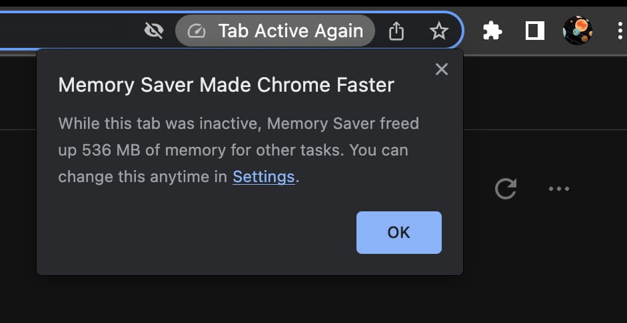Bookmark this tab with the star icon
The width and height of the screenshot is (627, 323).
[x=438, y=31]
